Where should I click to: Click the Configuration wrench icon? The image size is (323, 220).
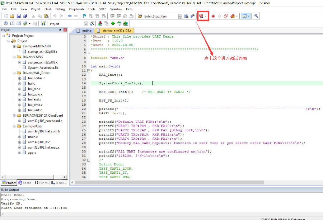point(256,16)
